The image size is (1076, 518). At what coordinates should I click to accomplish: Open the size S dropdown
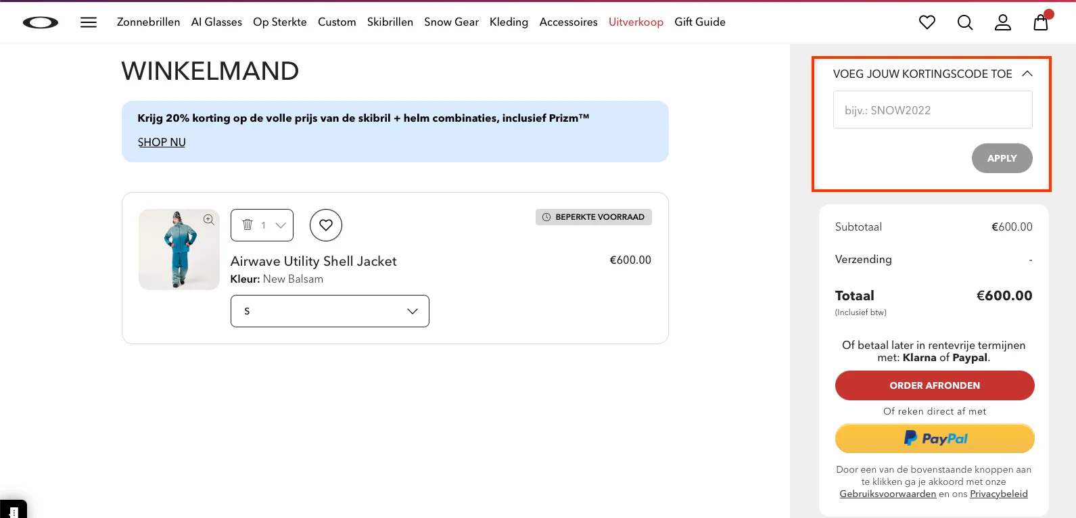click(x=330, y=311)
